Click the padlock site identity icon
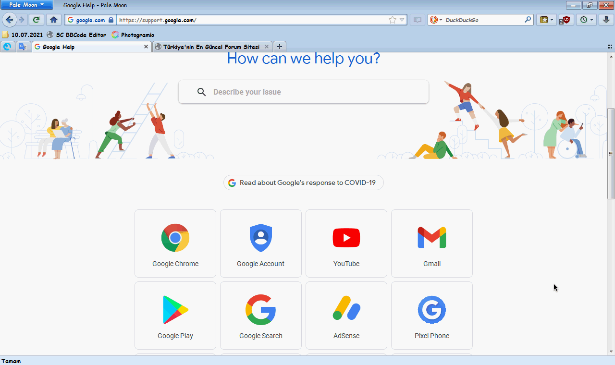This screenshot has height=365, width=615. point(111,20)
